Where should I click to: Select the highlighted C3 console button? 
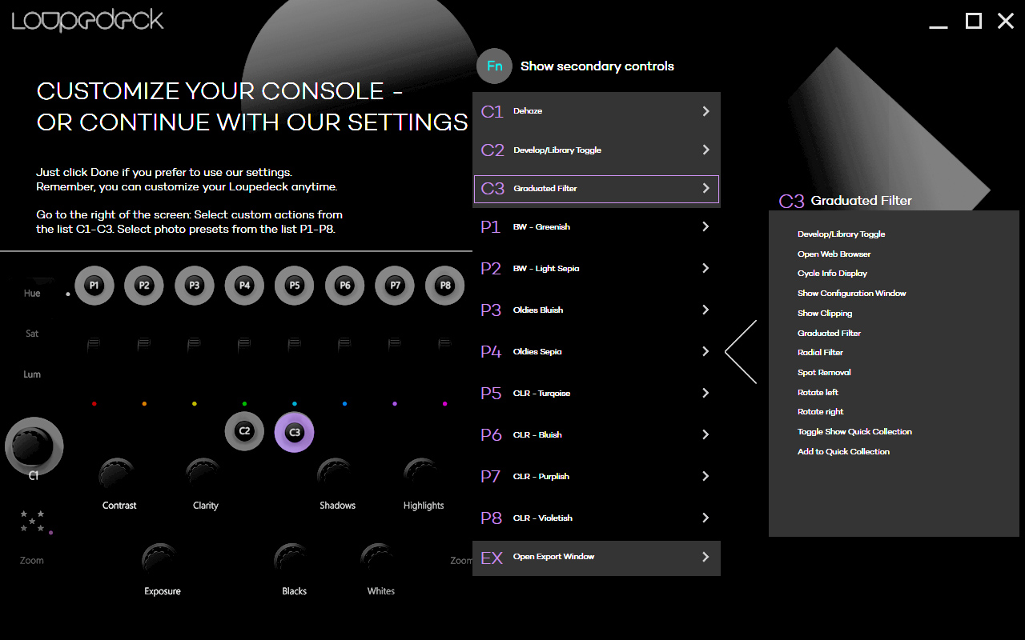click(x=295, y=432)
